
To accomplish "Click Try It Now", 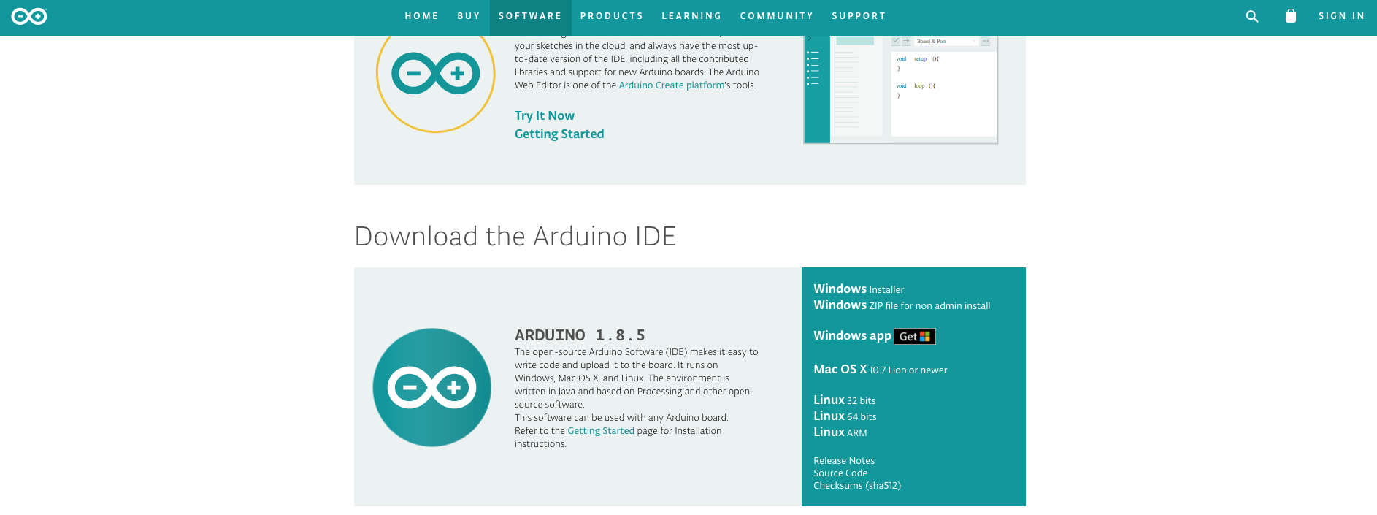I will [x=545, y=115].
